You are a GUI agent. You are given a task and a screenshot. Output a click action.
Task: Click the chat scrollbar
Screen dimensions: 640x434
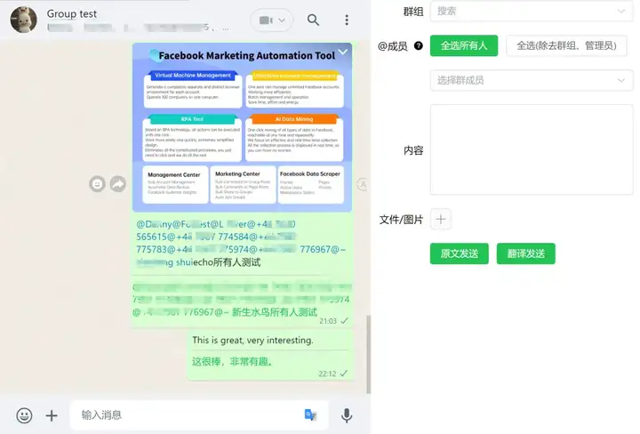coord(369,354)
